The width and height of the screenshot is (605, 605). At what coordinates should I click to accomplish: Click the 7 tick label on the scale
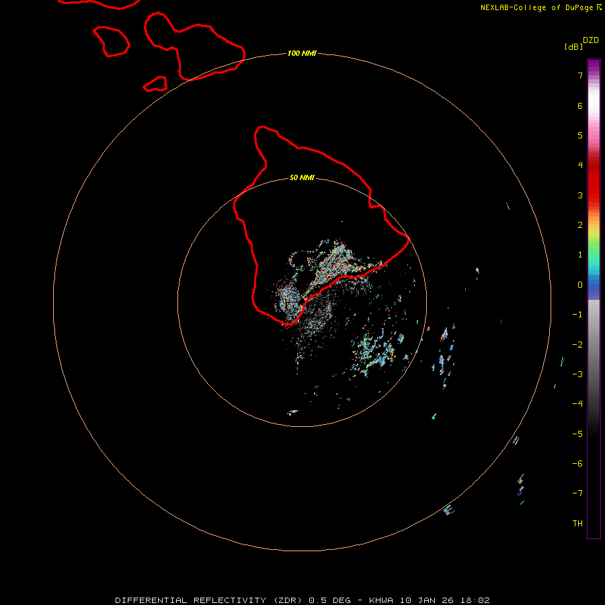coord(580,75)
